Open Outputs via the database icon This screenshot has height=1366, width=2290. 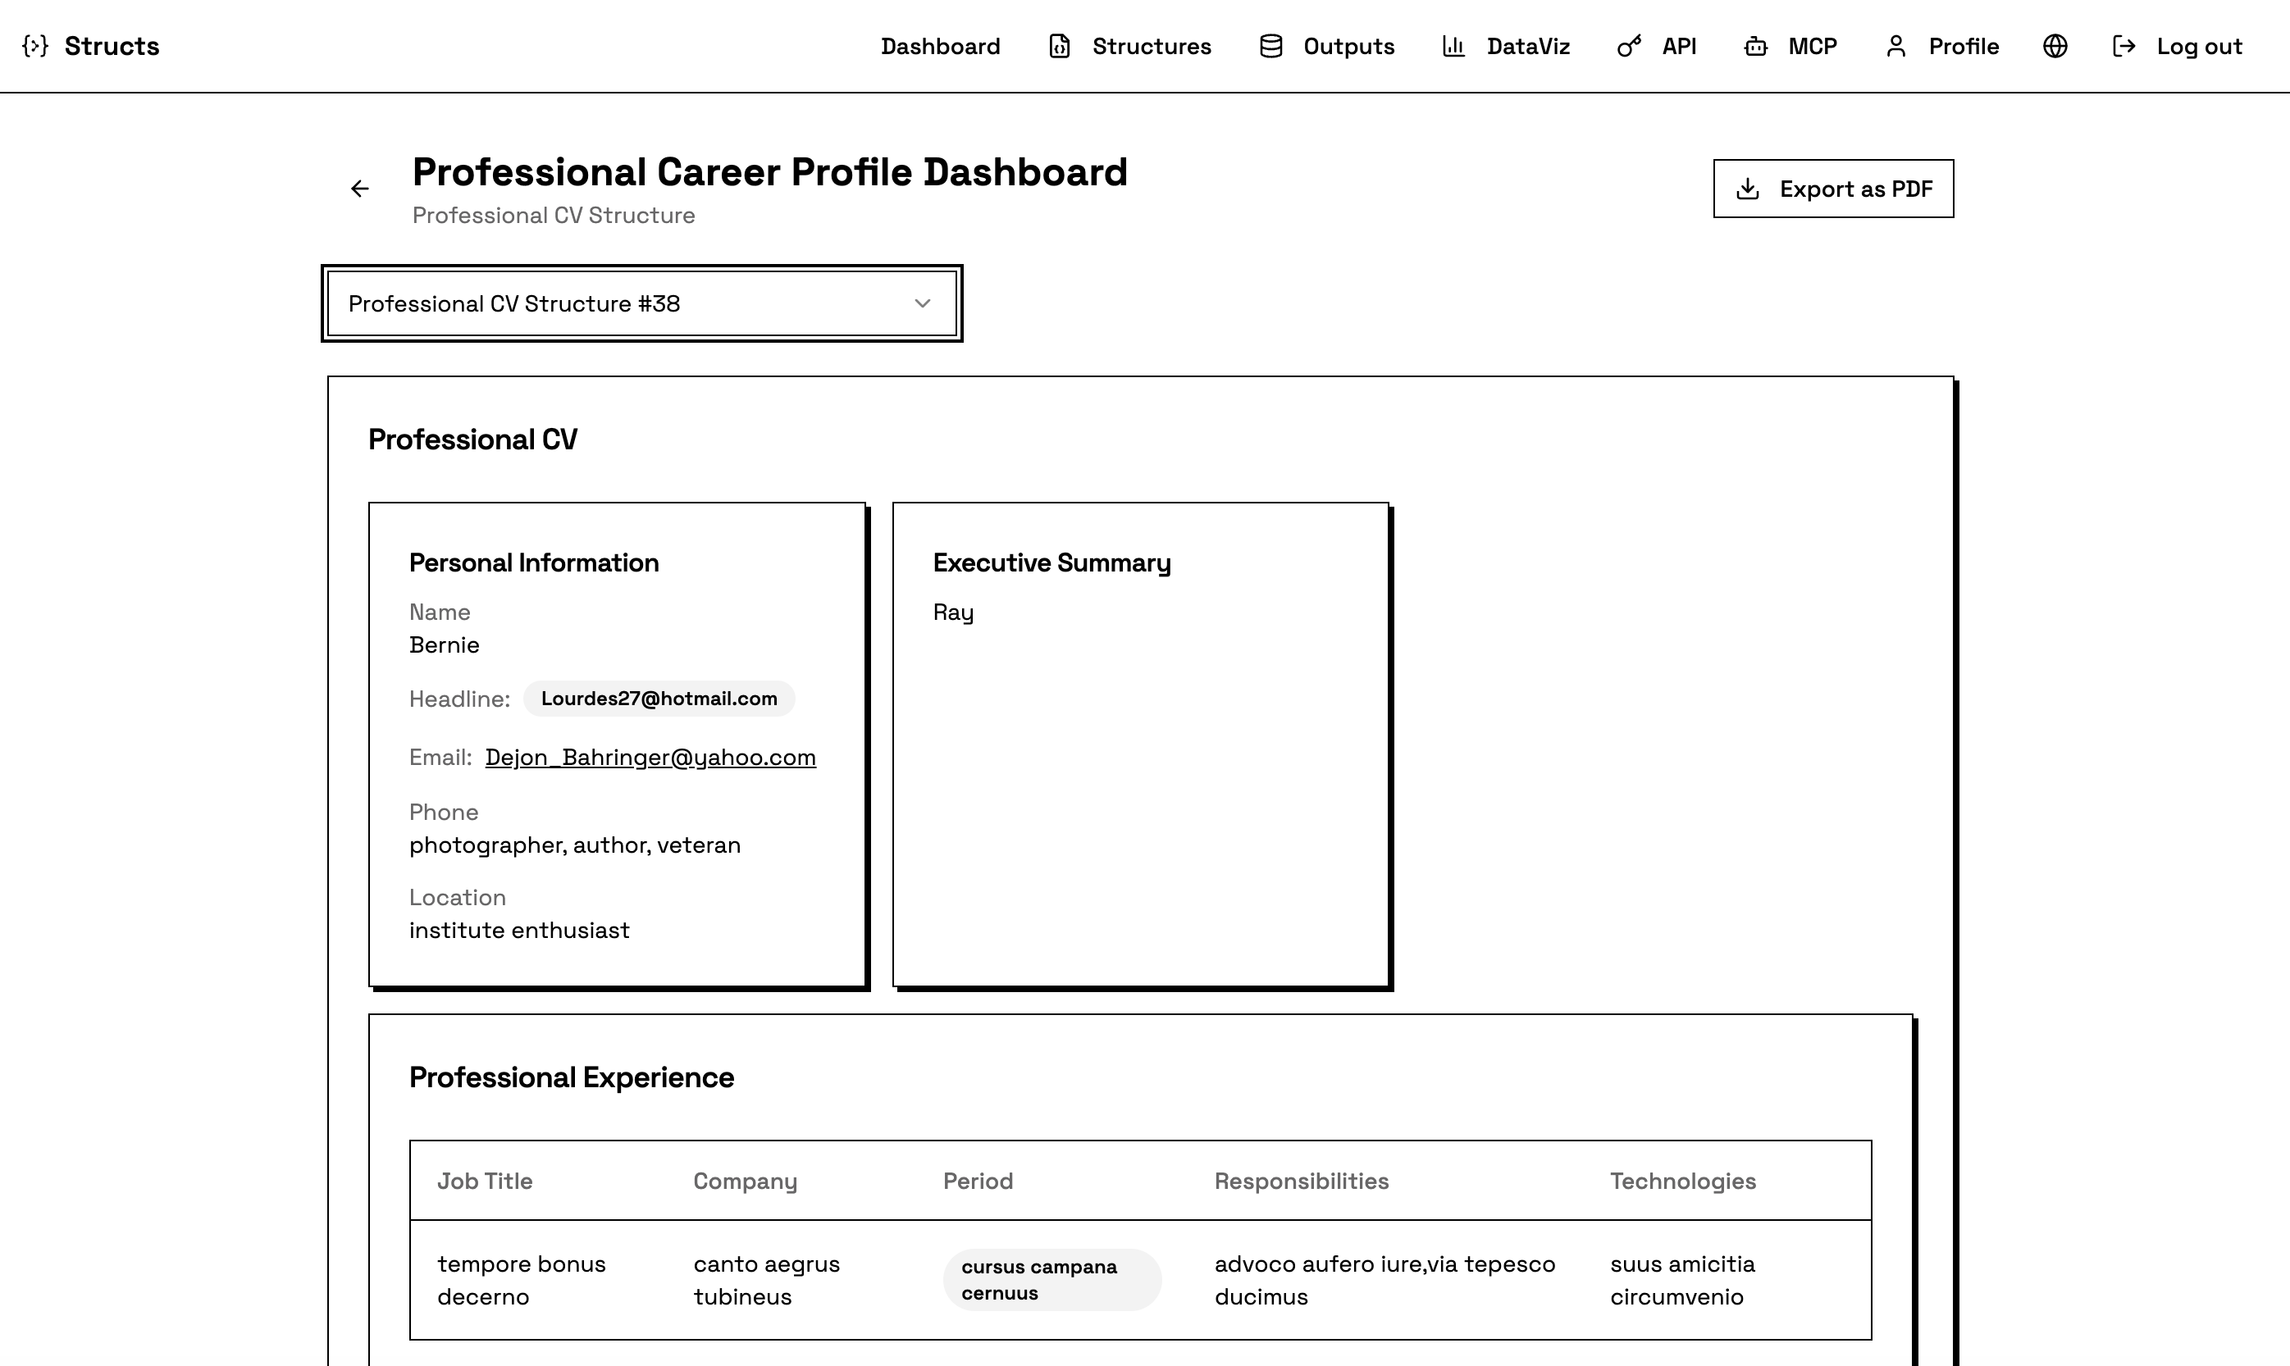[x=1270, y=46]
